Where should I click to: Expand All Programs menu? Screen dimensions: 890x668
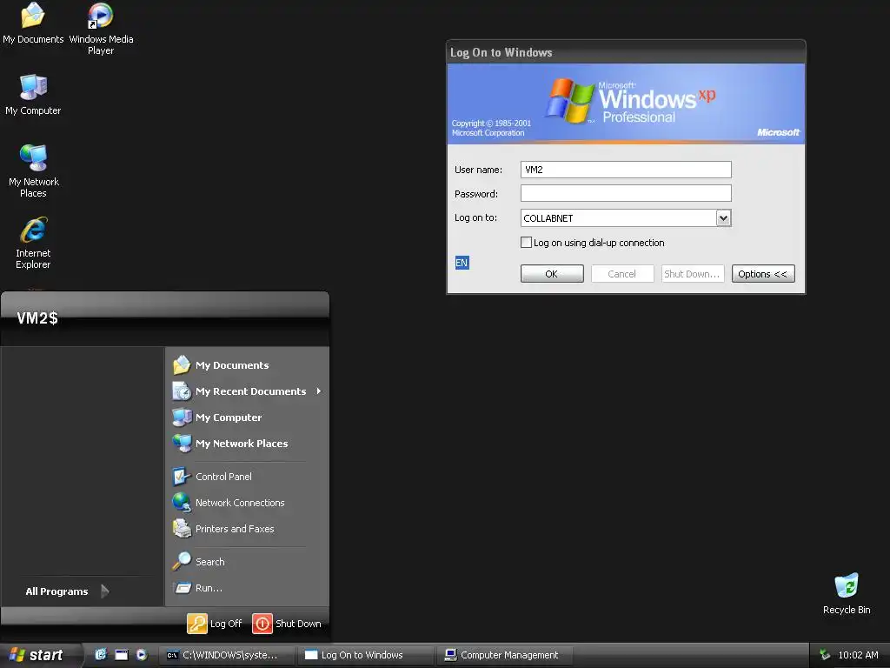click(x=67, y=591)
